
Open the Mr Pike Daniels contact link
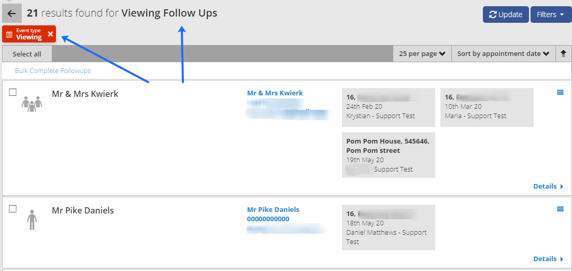tap(273, 210)
